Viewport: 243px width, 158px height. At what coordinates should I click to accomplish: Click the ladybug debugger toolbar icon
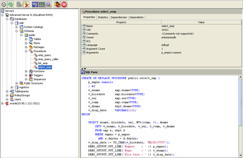click(57, 4)
